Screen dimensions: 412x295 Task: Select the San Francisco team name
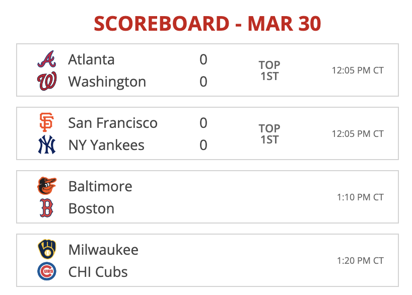pos(113,123)
